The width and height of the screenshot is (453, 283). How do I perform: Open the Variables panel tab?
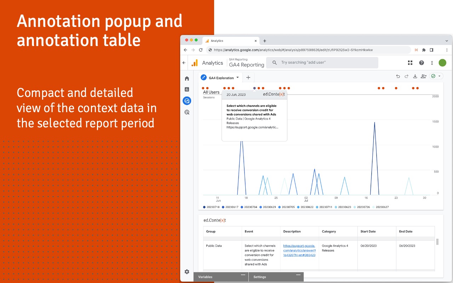pyautogui.click(x=221, y=277)
